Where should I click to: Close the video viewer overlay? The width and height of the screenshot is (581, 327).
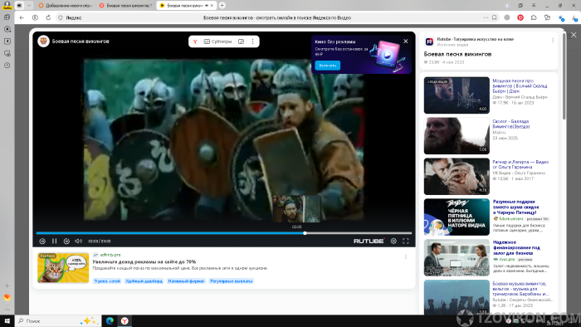[574, 35]
